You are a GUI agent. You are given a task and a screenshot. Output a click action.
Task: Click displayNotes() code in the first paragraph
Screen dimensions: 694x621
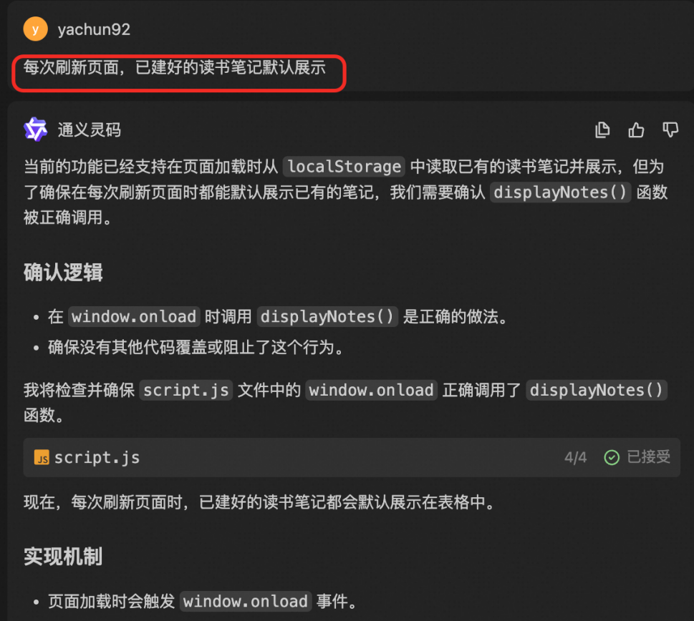point(560,192)
